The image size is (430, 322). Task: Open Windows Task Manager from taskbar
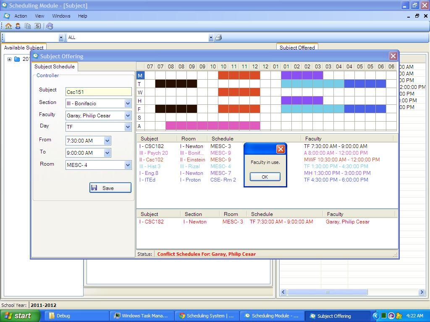(142, 316)
